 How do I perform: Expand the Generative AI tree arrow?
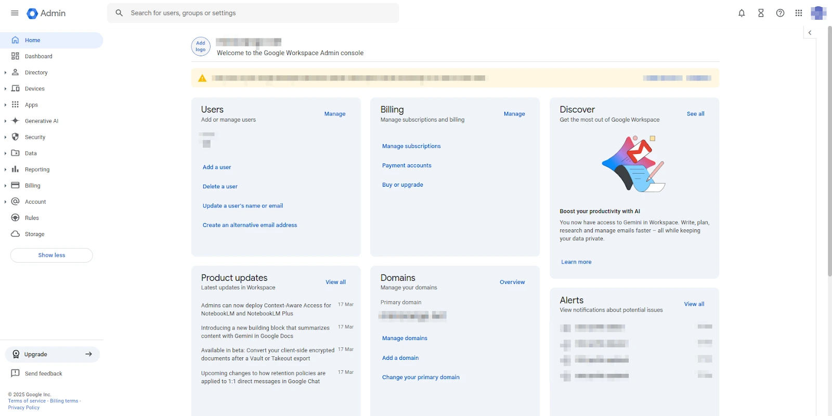click(x=5, y=121)
